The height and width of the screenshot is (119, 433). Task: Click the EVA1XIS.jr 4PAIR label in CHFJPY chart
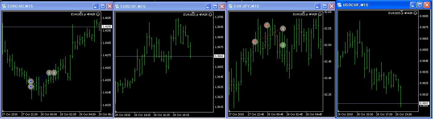coord(305,14)
